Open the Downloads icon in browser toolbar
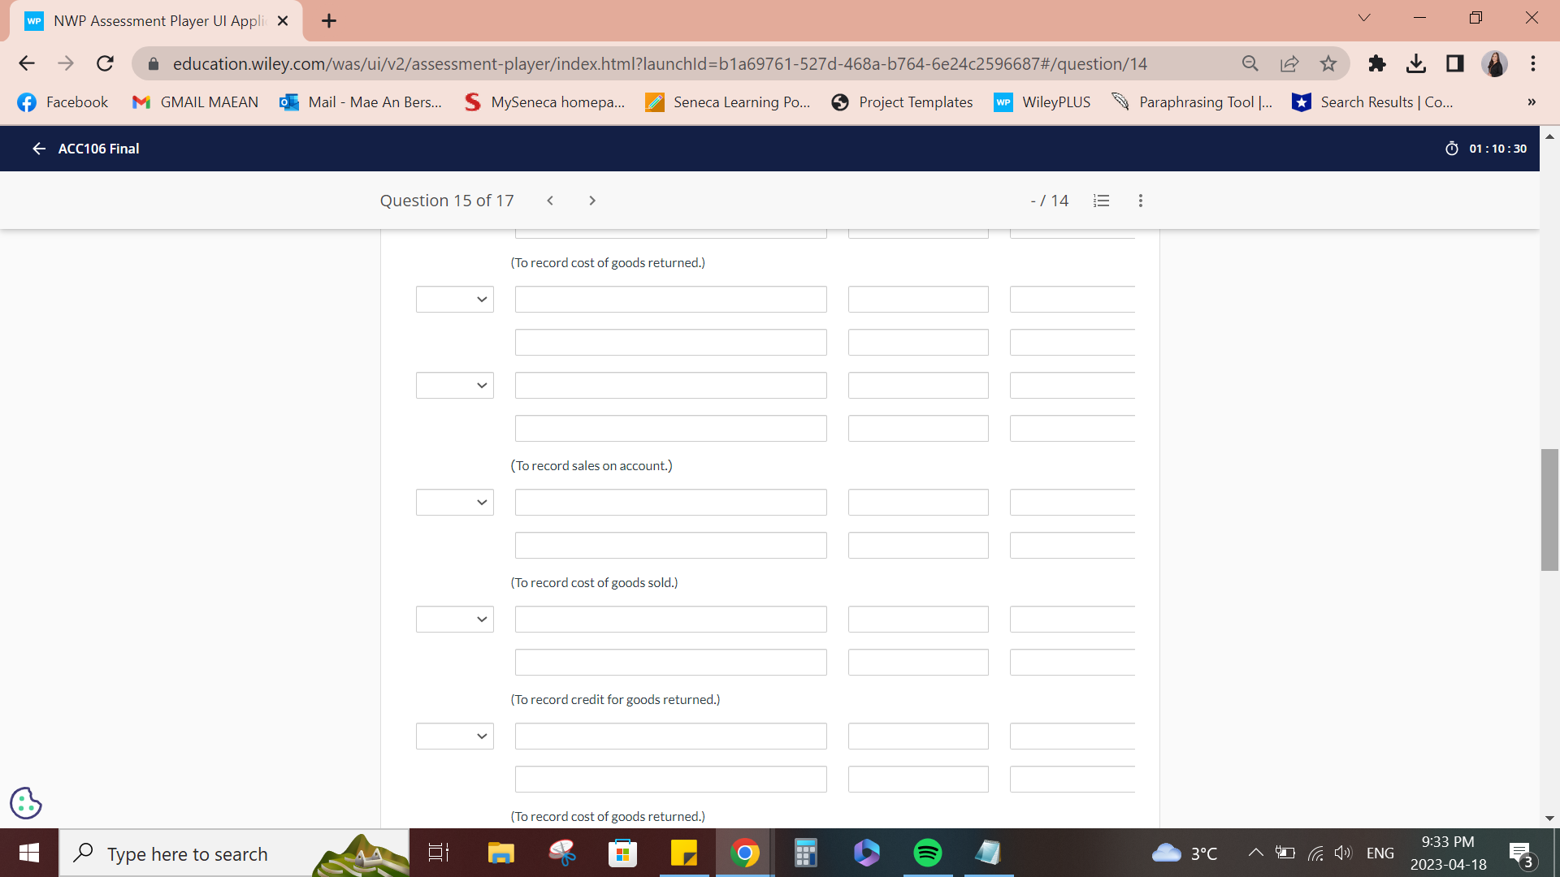Viewport: 1560px width, 877px height. [x=1417, y=63]
